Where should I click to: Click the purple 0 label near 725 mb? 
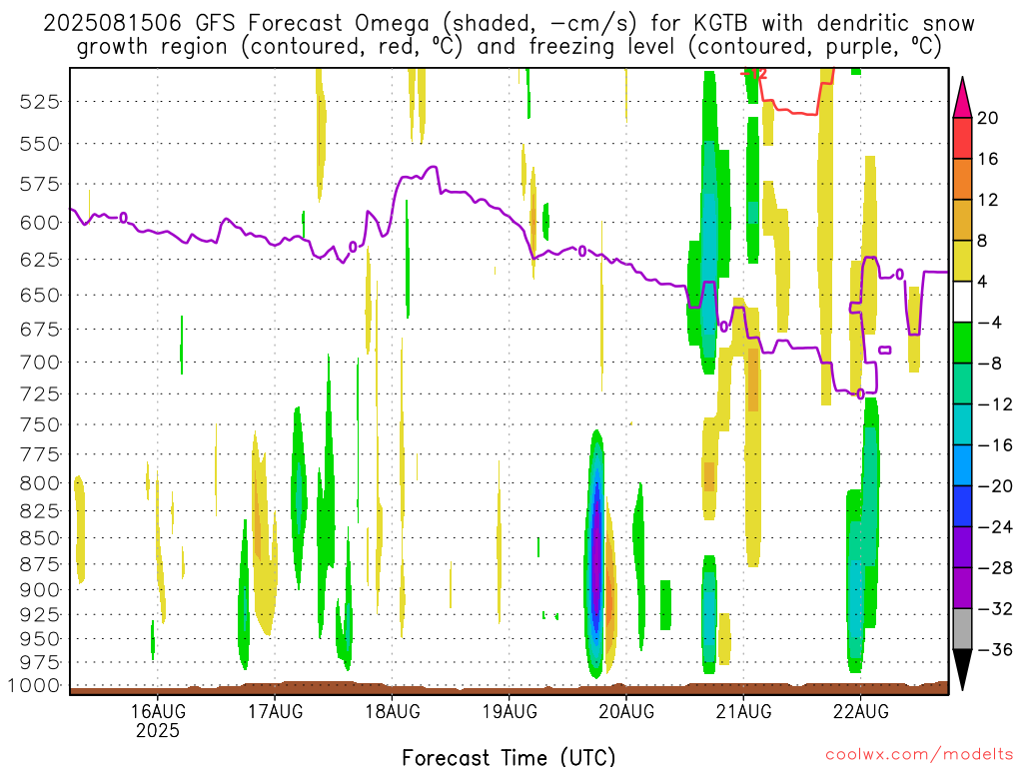860,393
